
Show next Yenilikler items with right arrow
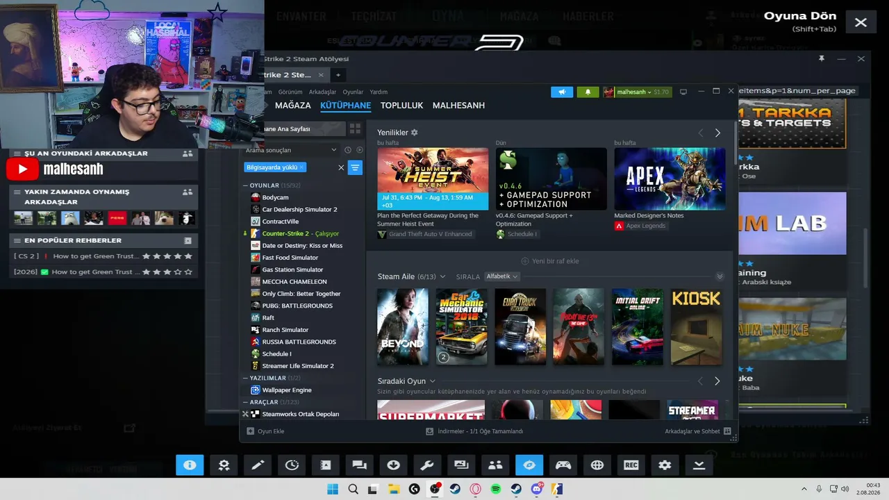coord(717,133)
